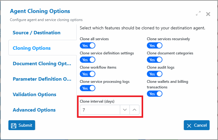
Task: Toggle Clone all services switch
Action: [x=88, y=45]
